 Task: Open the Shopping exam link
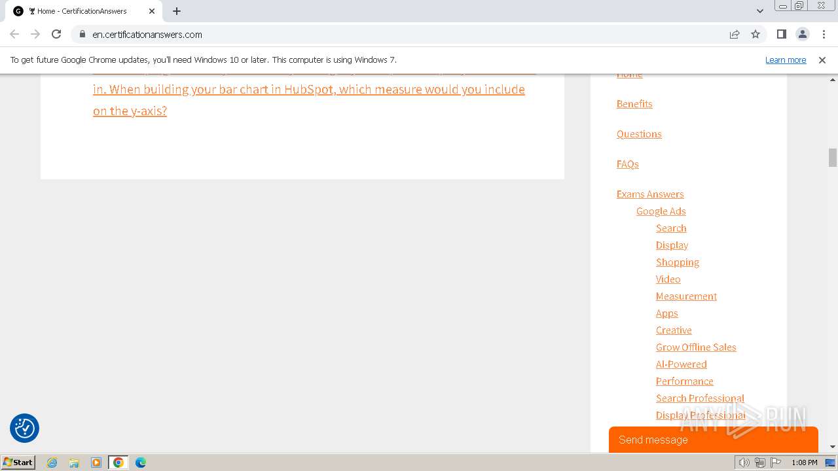pyautogui.click(x=678, y=262)
